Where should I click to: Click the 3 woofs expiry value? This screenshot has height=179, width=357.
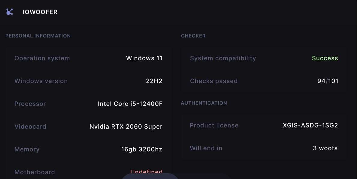click(x=325, y=148)
